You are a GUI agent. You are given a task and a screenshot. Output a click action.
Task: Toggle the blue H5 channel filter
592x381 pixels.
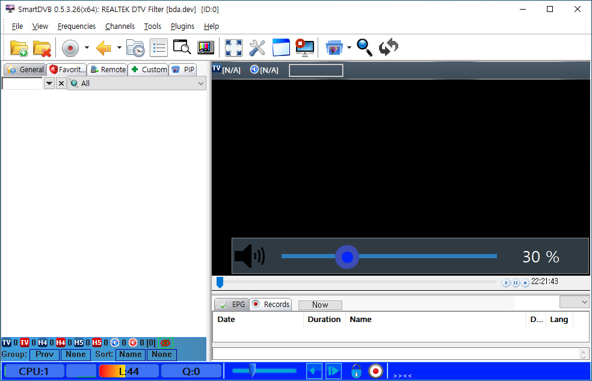click(79, 343)
